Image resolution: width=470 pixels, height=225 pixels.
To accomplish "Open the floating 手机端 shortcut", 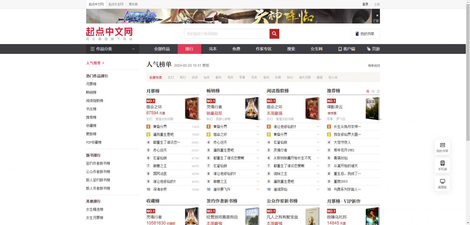I will tap(442, 165).
